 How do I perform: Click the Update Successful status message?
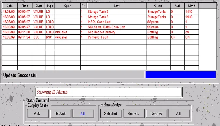tap(20, 75)
